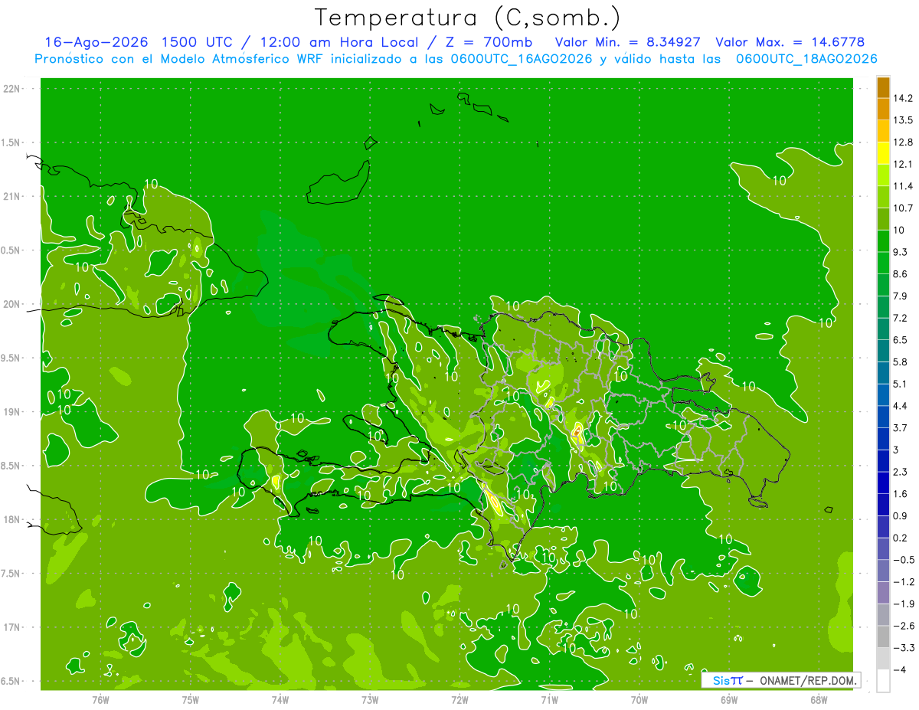Click the "11.4" color bar value

point(903,186)
